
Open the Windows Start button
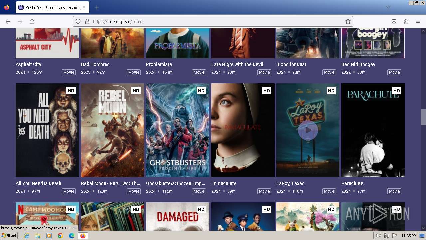[x=9, y=236]
